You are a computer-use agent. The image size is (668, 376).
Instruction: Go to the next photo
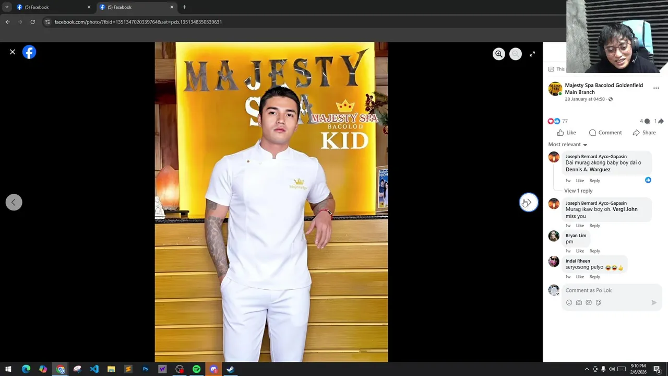529,202
